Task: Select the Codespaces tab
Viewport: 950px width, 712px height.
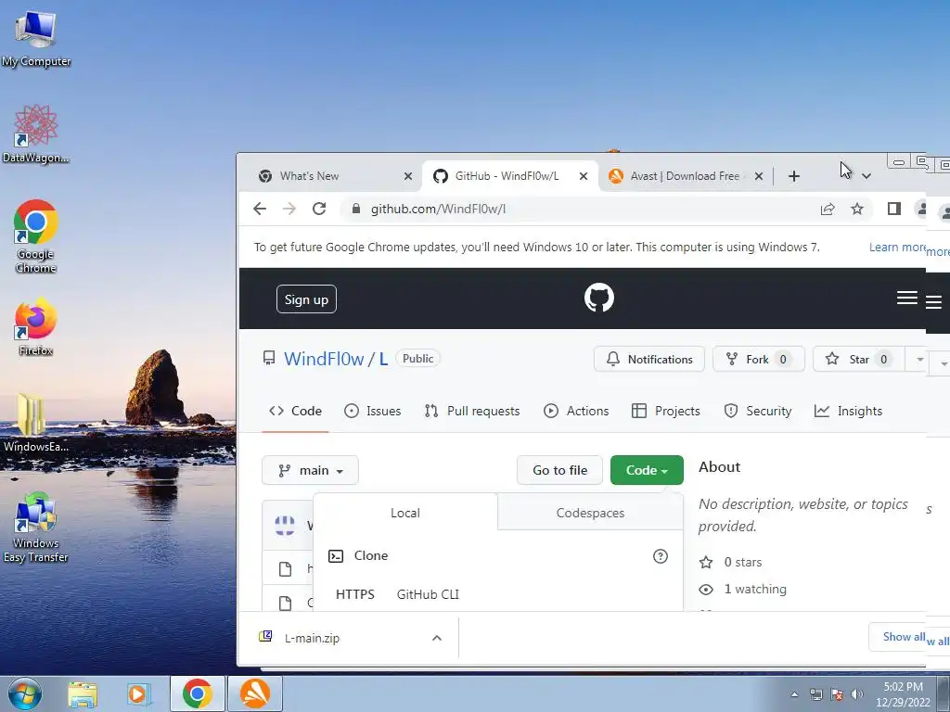Action: [590, 513]
